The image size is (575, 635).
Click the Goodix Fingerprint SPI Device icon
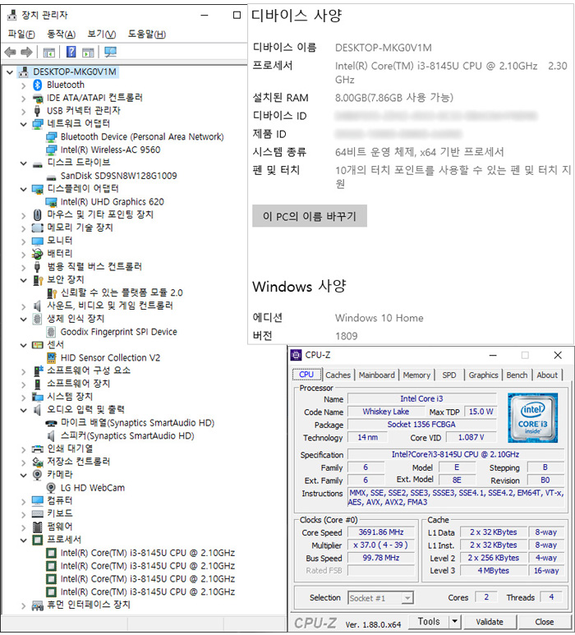click(x=51, y=332)
